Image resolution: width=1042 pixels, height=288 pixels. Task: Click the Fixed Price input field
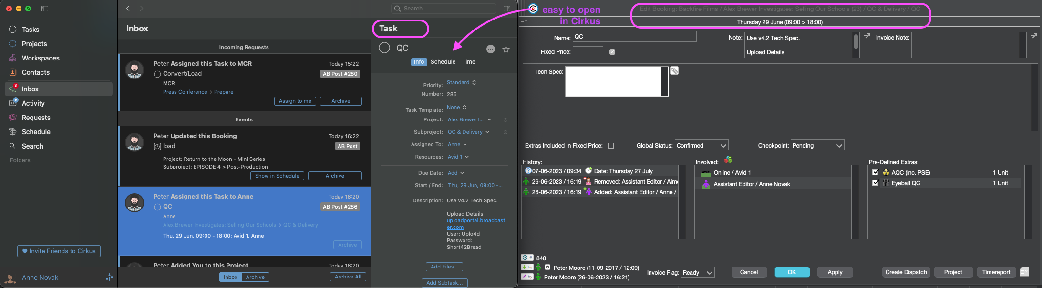click(x=588, y=52)
